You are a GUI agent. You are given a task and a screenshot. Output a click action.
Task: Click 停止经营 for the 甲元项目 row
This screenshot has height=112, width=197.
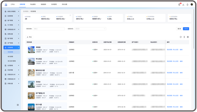pos(176,61)
